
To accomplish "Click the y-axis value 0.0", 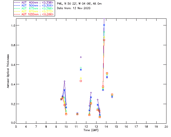I will [x=13, y=123].
